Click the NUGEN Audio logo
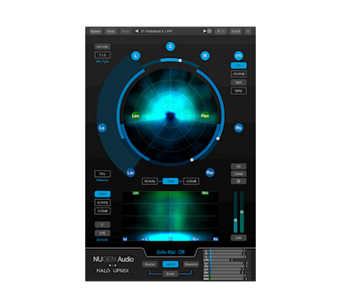Viewport: 341px width, 308px height. pos(113,259)
